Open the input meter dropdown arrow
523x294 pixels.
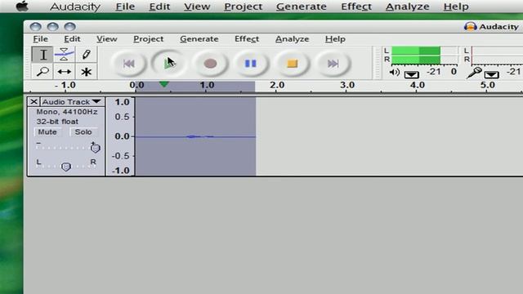tap(492, 74)
